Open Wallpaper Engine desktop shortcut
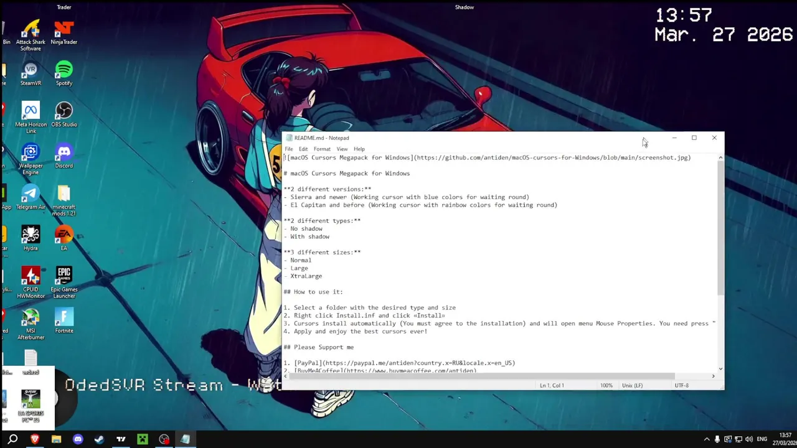This screenshot has width=797, height=448. [31, 159]
